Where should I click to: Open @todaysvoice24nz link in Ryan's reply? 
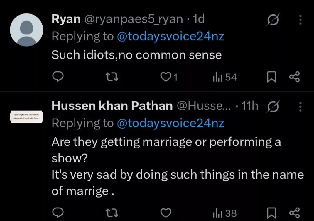click(x=170, y=37)
